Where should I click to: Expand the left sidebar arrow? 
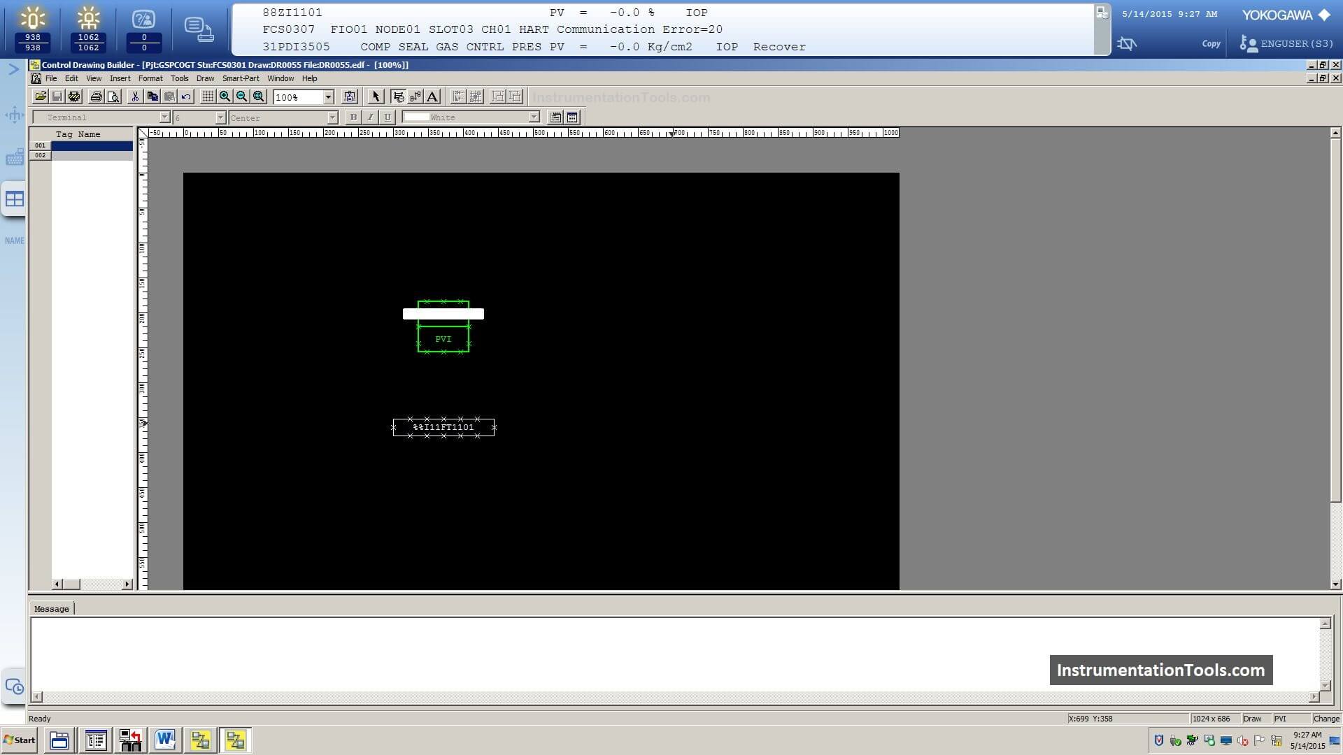coord(13,69)
